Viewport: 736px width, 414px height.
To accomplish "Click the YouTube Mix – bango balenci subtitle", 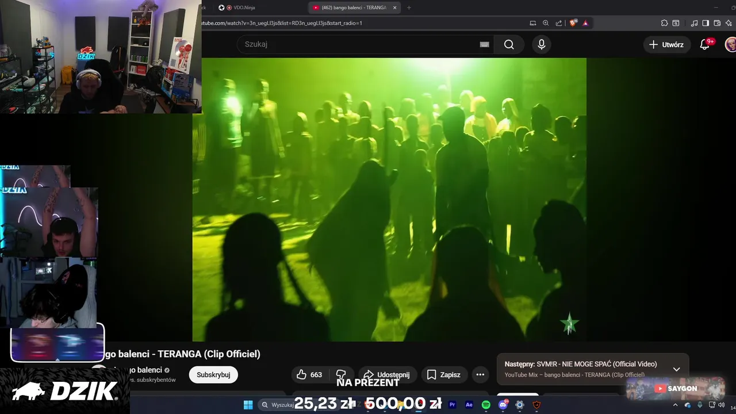I will 574,375.
